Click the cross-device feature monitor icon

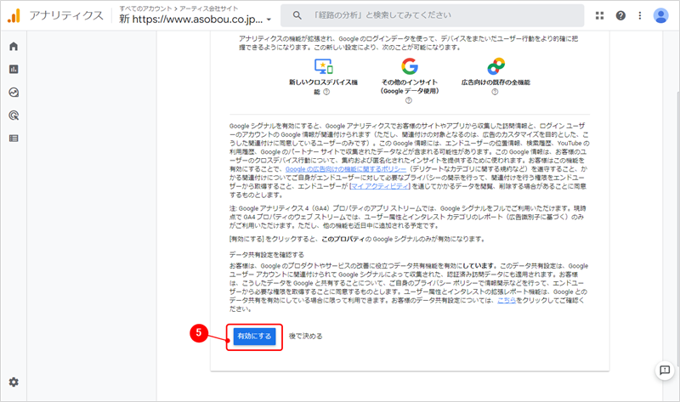324,66
